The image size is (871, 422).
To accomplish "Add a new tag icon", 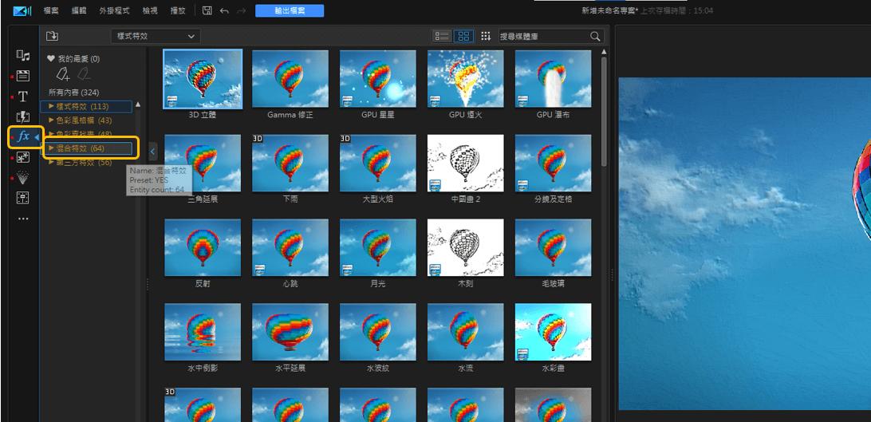I will tap(63, 73).
